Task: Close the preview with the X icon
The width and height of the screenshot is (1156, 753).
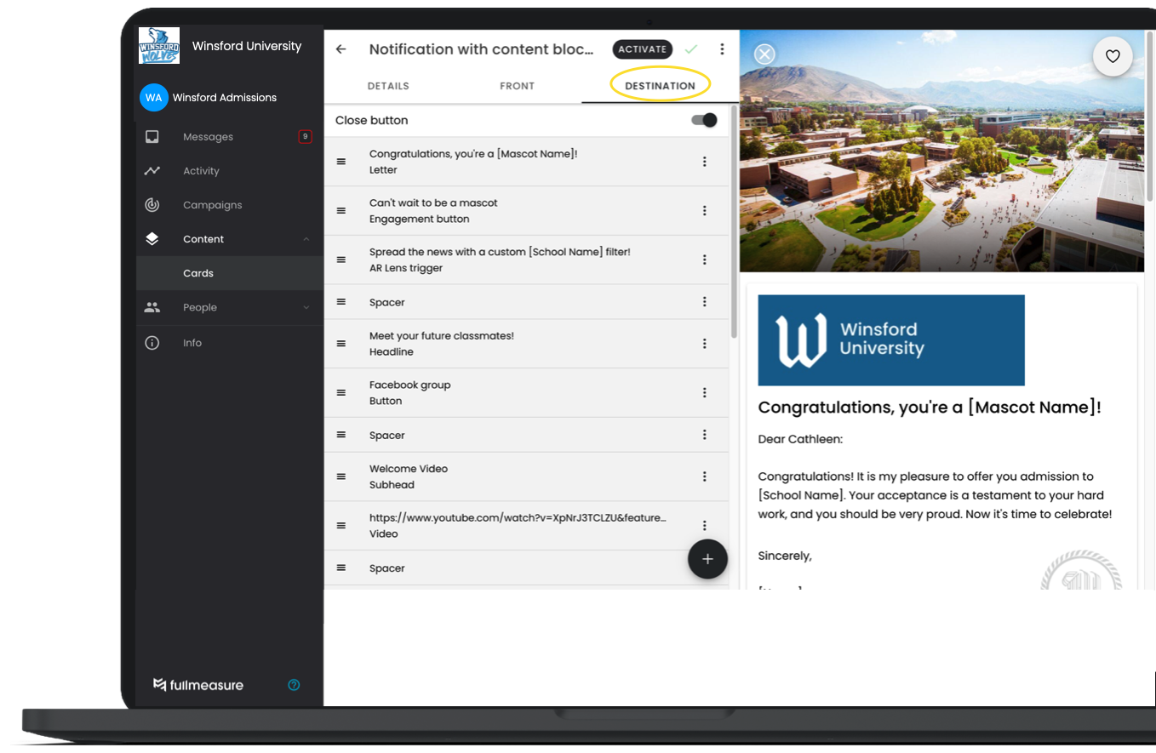Action: 764,54
